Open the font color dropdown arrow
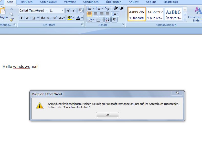 82,18
